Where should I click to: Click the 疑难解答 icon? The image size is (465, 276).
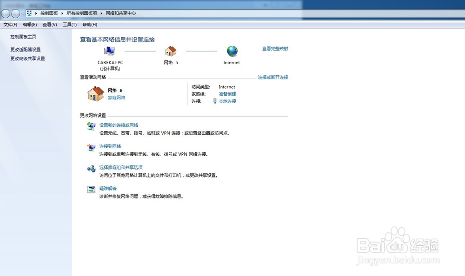pyautogui.click(x=91, y=189)
